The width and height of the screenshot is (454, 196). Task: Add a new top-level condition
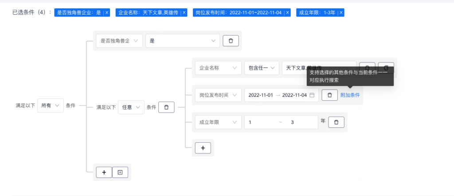point(104,172)
